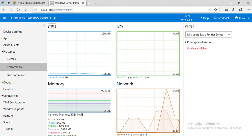
Task: Click the GPU engine utilization label
Action: click(x=199, y=42)
